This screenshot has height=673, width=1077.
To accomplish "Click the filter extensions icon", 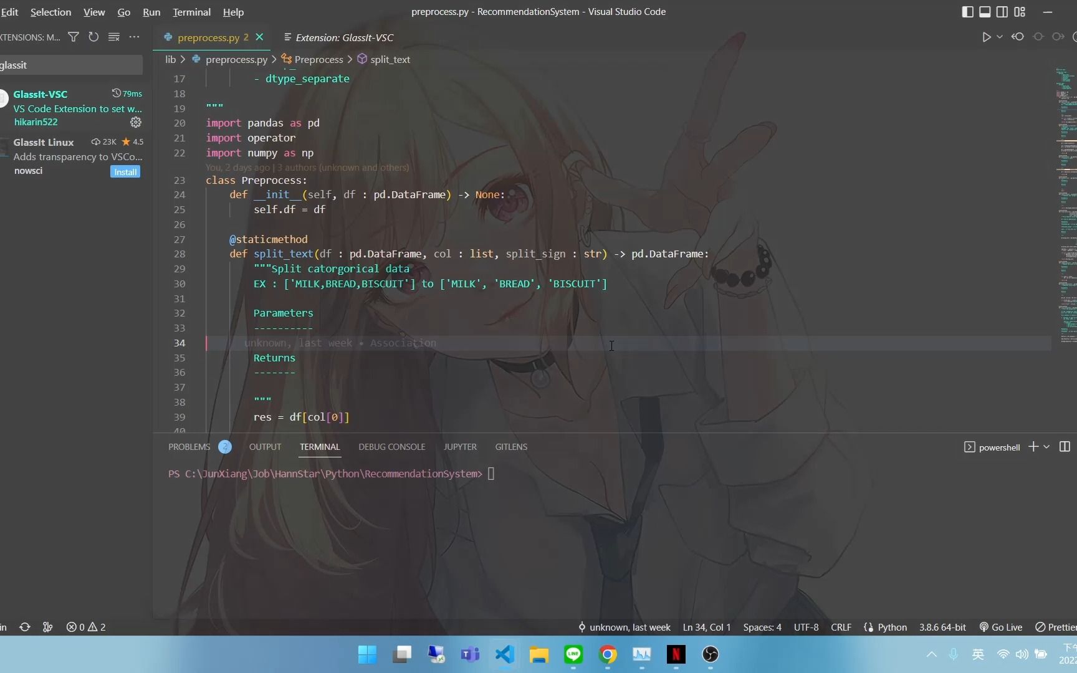I will tap(73, 37).
